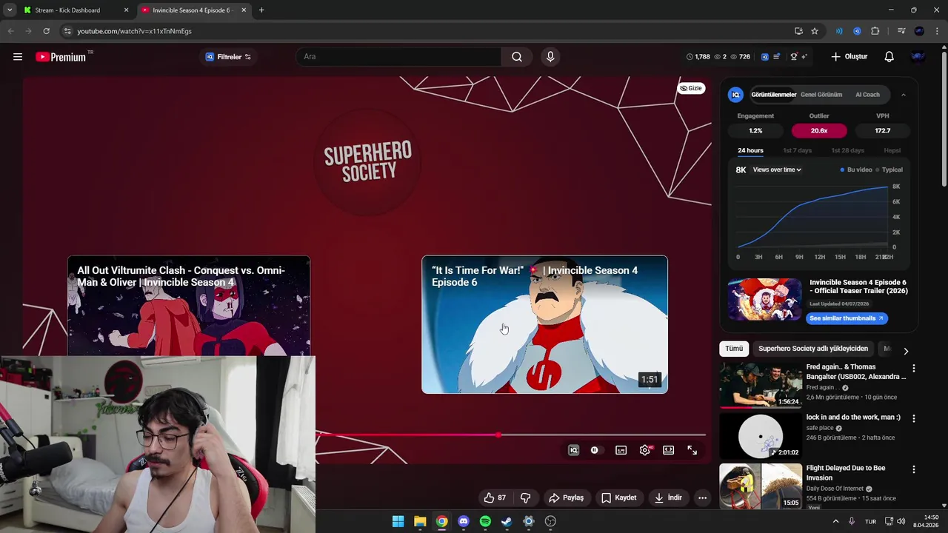Click the vidIQ button in player controls

tap(573, 450)
